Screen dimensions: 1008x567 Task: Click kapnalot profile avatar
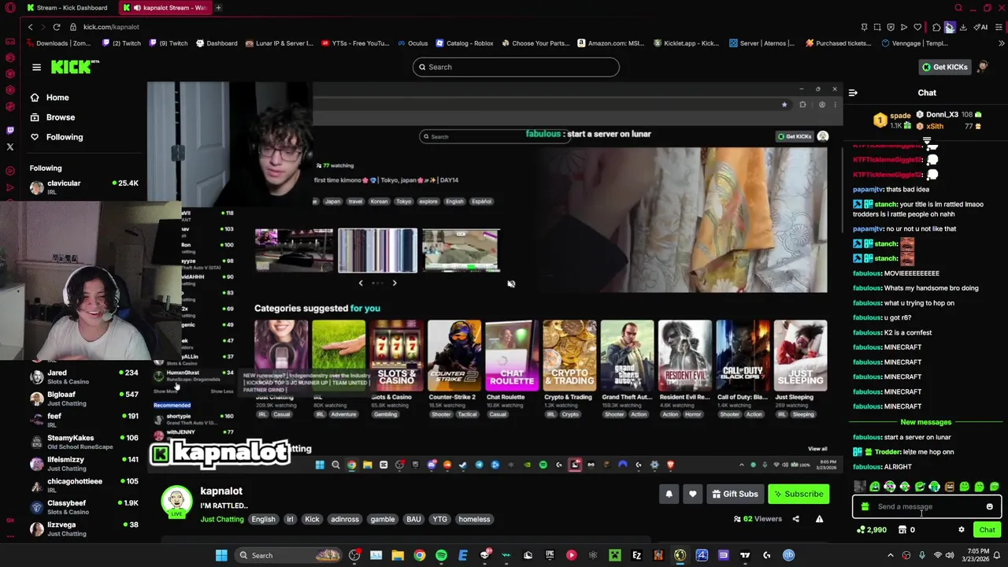tap(176, 501)
